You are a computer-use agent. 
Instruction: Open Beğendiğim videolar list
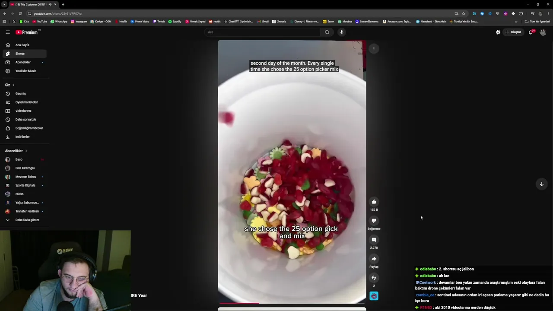click(x=24, y=128)
